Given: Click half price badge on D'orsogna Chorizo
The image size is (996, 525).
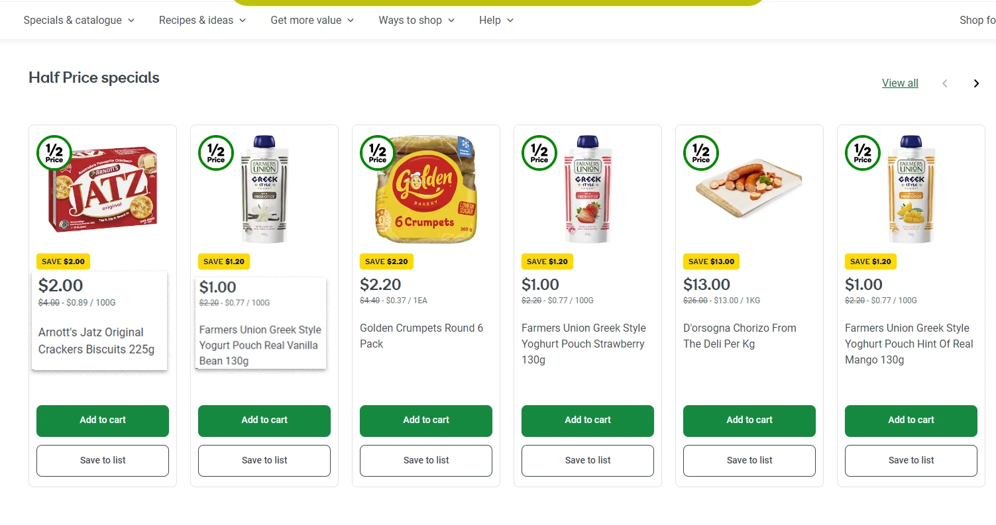Looking at the screenshot, I should tap(701, 153).
